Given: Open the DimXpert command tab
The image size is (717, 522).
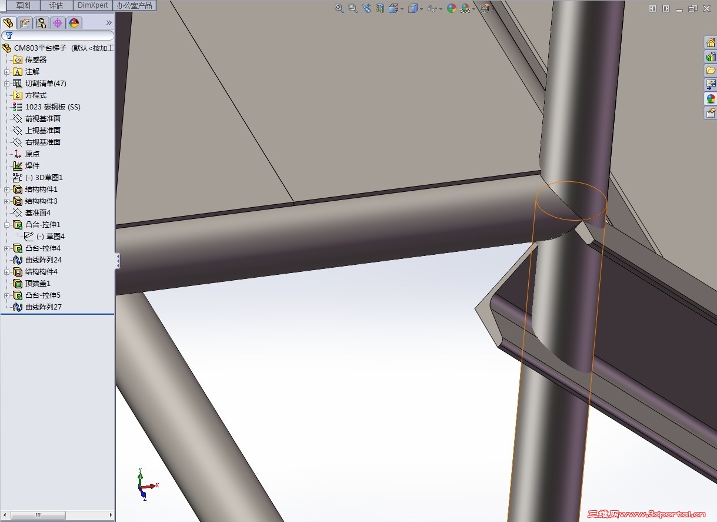Looking at the screenshot, I should click(93, 5).
